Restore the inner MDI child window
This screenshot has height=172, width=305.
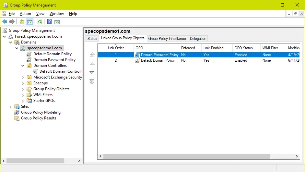295,14
